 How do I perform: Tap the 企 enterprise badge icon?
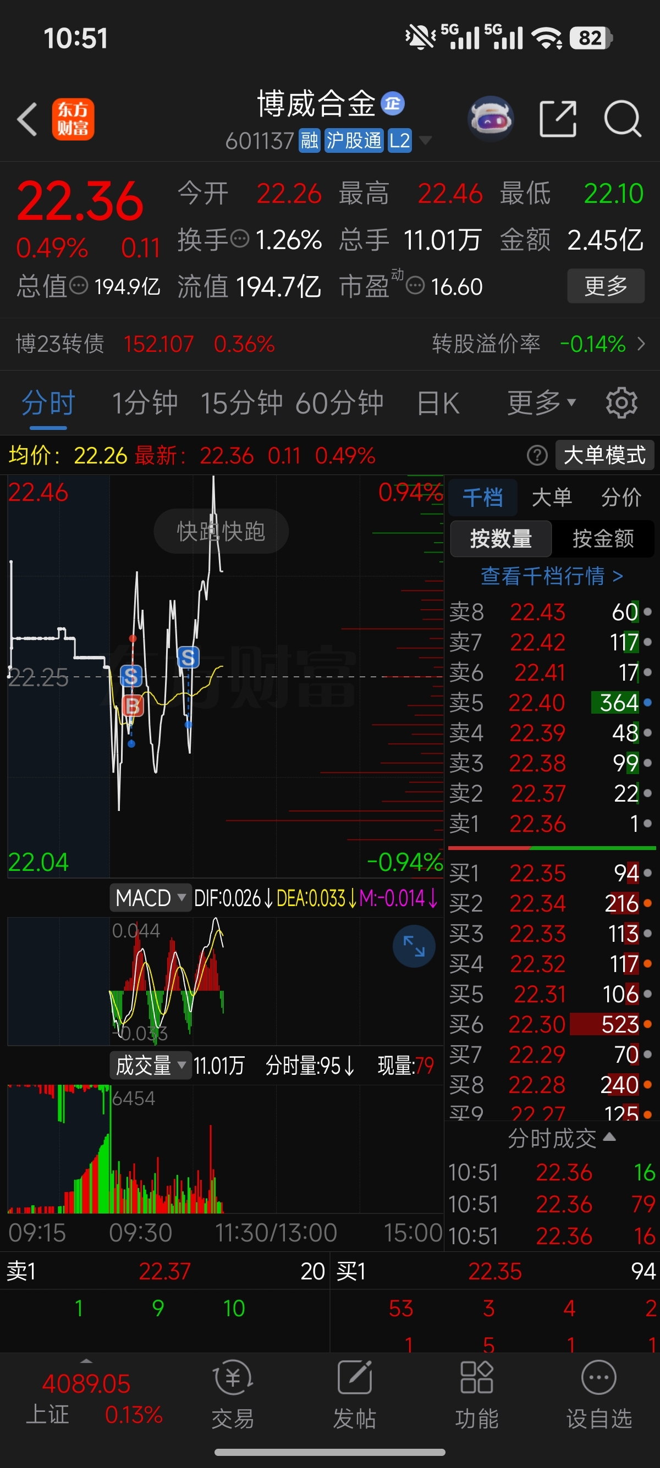(393, 103)
